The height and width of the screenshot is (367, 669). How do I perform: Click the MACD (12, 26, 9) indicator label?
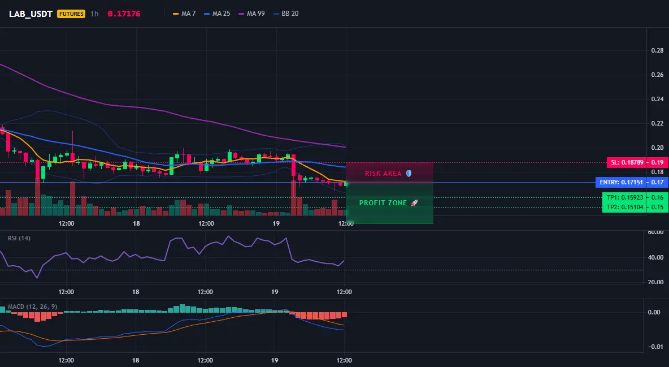pos(32,306)
